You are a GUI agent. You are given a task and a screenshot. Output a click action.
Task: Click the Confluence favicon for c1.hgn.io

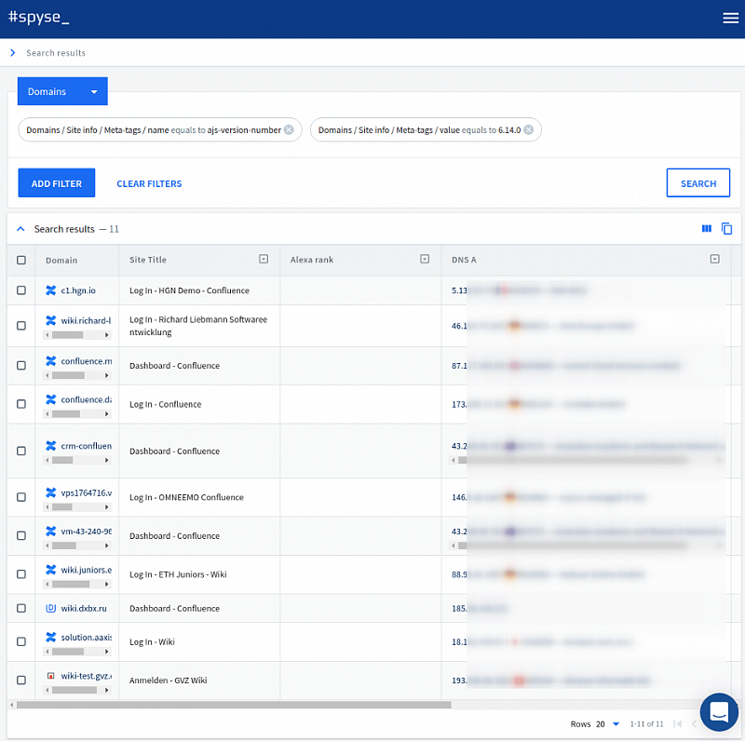click(x=51, y=290)
